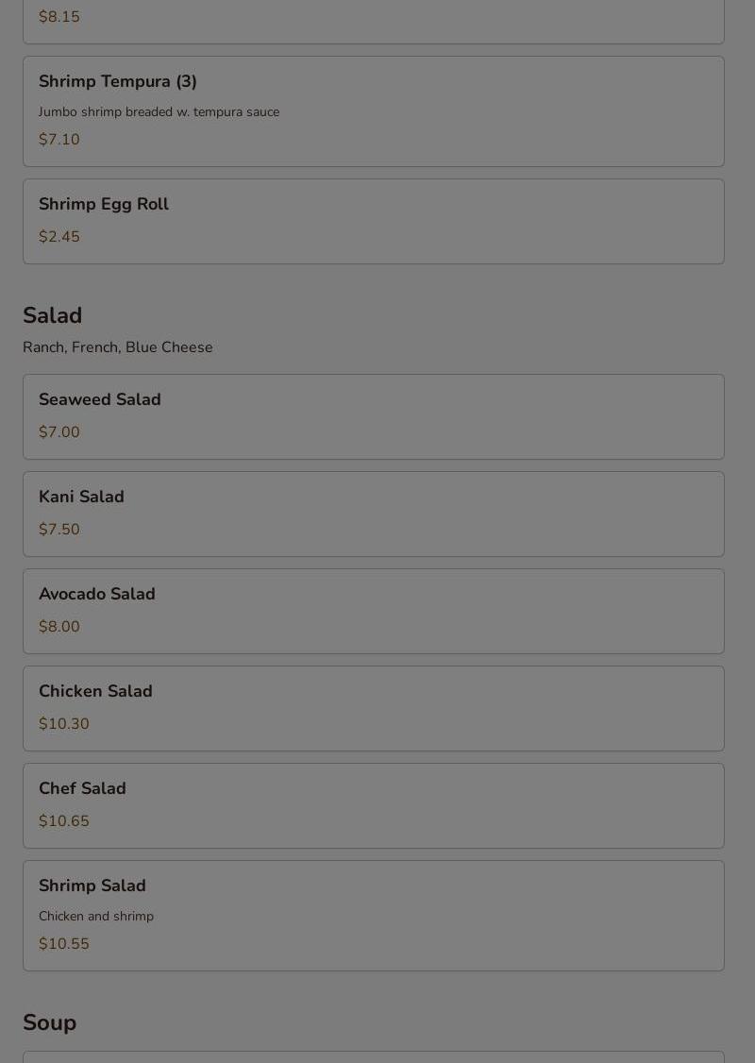This screenshot has width=755, height=1063.
Task: Pick the Avocado Salad item
Action: click(97, 595)
